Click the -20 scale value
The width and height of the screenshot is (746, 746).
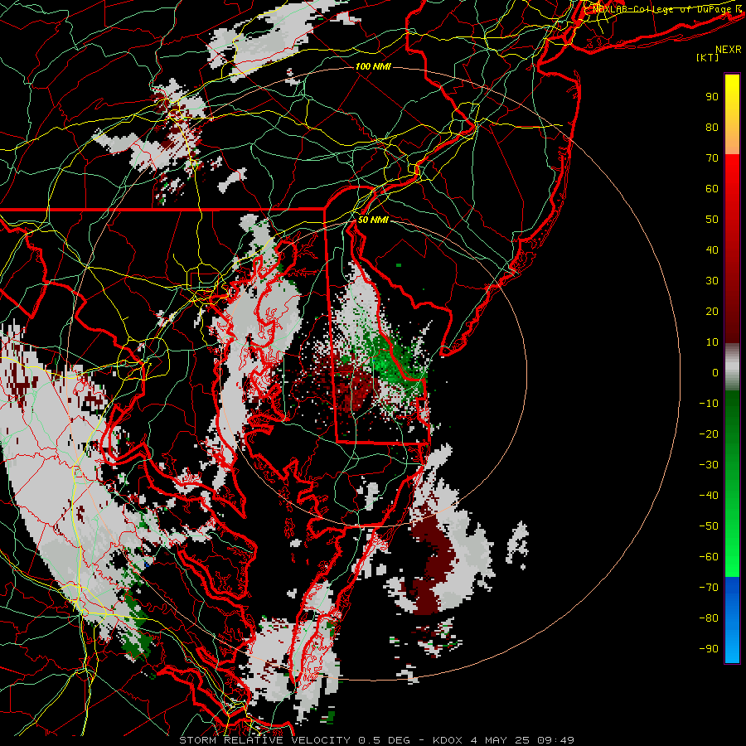(709, 434)
